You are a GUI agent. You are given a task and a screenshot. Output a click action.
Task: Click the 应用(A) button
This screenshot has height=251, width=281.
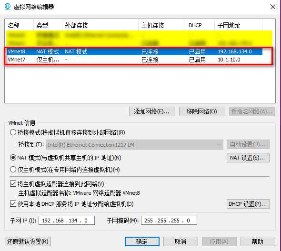click(x=219, y=241)
